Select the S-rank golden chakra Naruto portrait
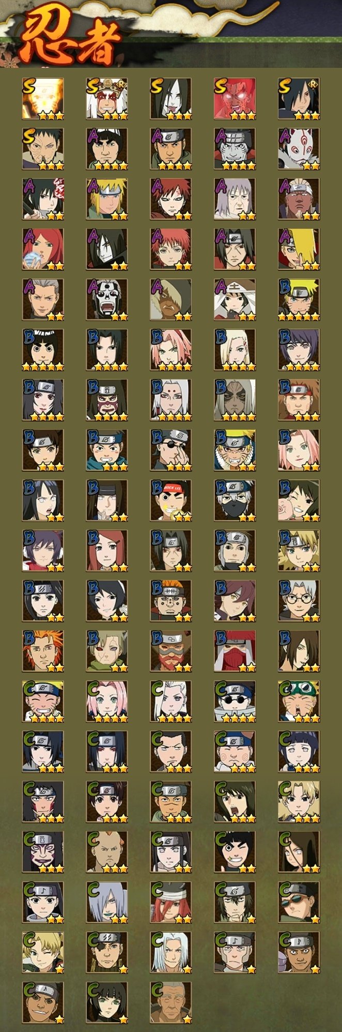The width and height of the screenshot is (342, 1032). pos(43,99)
